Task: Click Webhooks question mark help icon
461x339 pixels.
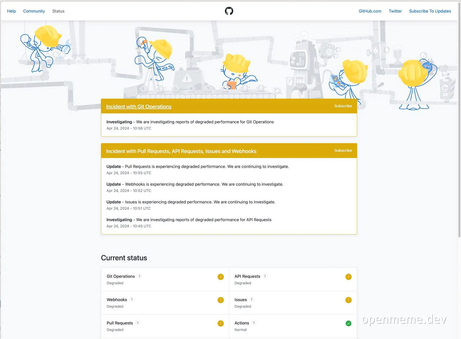Action: click(x=132, y=299)
